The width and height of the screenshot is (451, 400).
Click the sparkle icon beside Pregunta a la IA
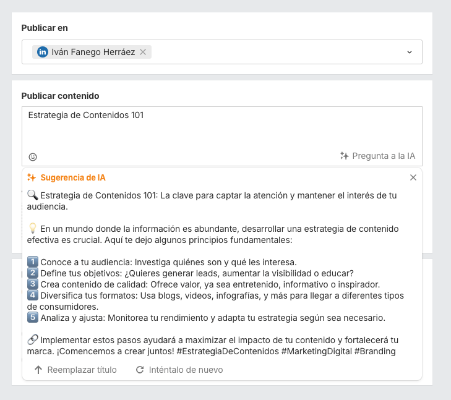[x=345, y=156]
